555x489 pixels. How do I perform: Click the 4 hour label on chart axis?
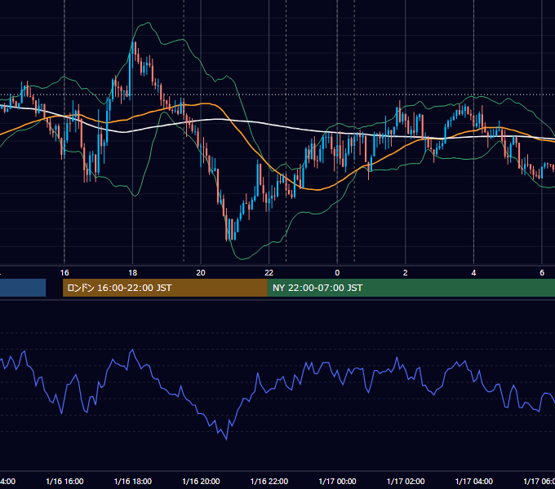[473, 272]
